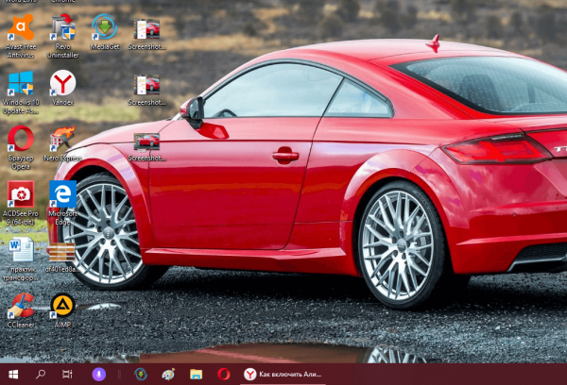
Task: Select the Screenshot file over the car door
Action: (x=146, y=146)
